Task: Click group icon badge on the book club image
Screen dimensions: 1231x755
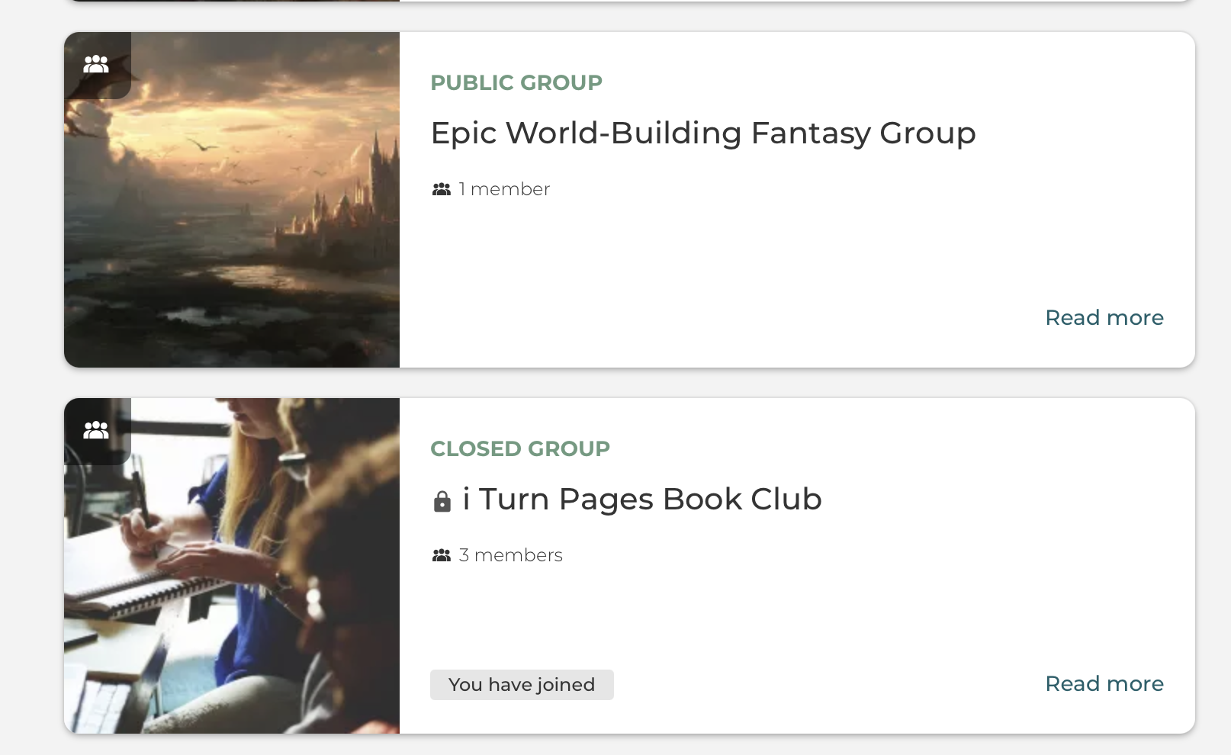Action: pyautogui.click(x=97, y=431)
